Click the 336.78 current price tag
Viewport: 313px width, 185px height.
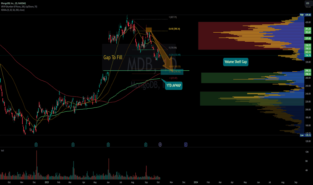pyautogui.click(x=308, y=55)
